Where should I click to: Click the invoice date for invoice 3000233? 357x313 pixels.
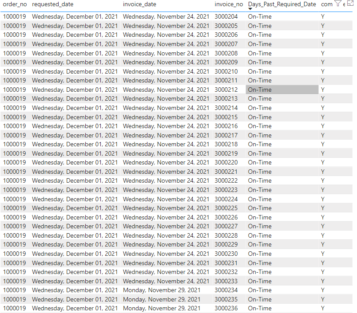(166, 281)
